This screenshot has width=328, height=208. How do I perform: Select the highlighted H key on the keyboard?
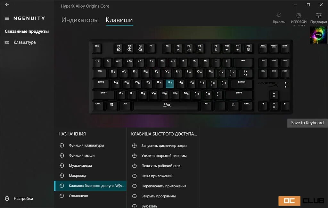[170, 84]
